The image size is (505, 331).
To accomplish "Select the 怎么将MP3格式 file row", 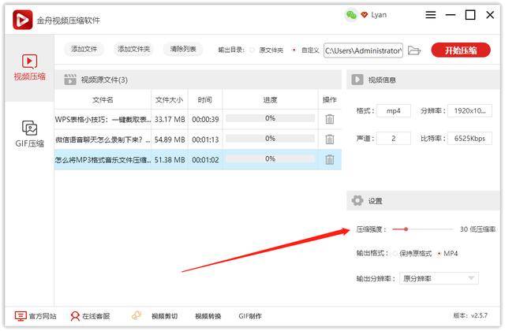I will [198, 159].
